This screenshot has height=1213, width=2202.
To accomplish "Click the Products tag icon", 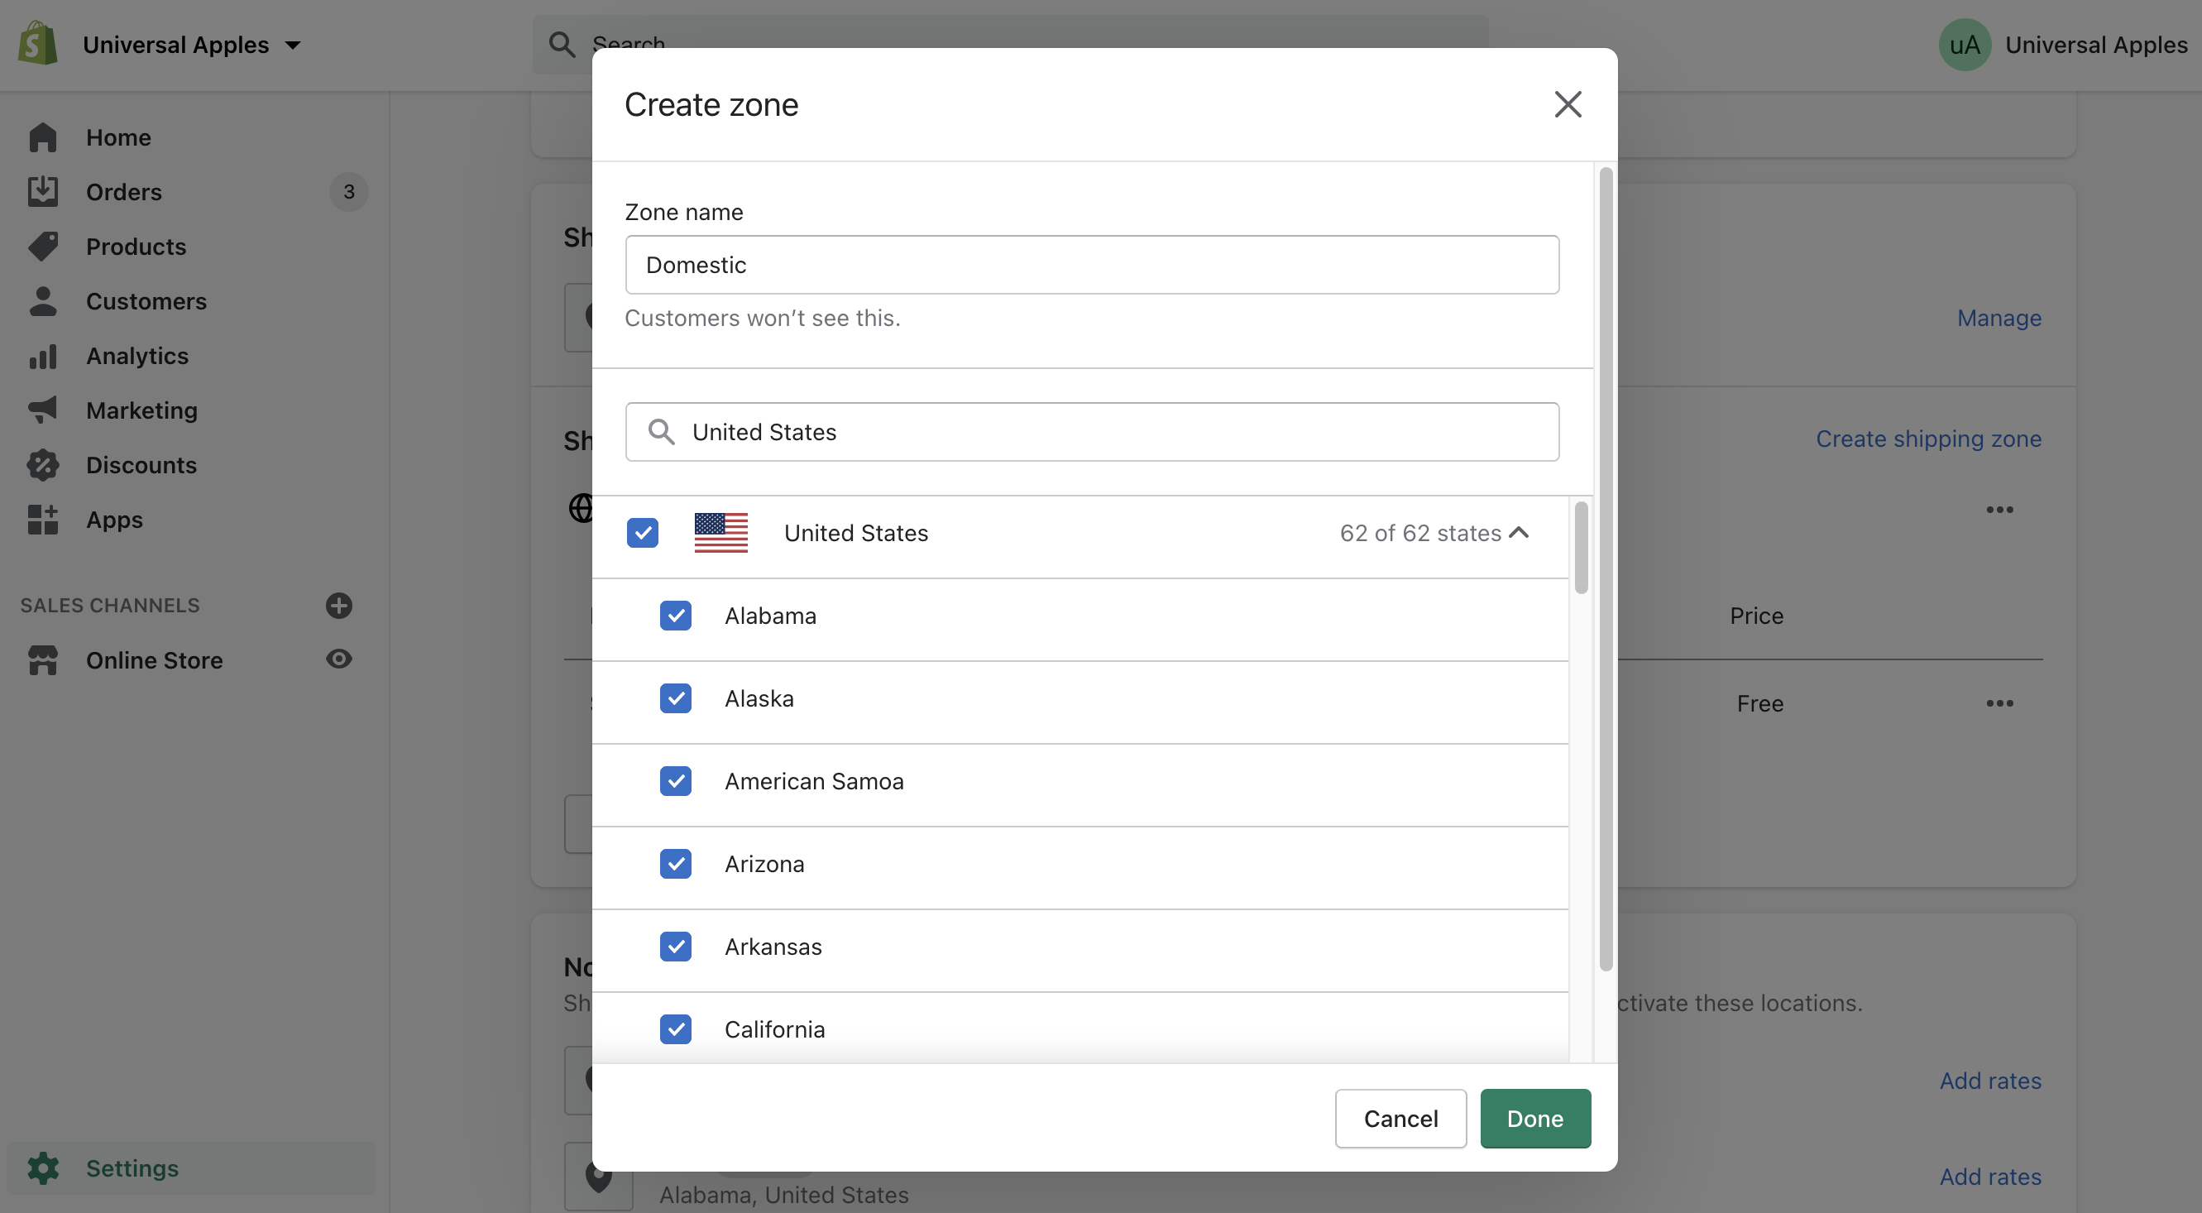I will tap(43, 247).
